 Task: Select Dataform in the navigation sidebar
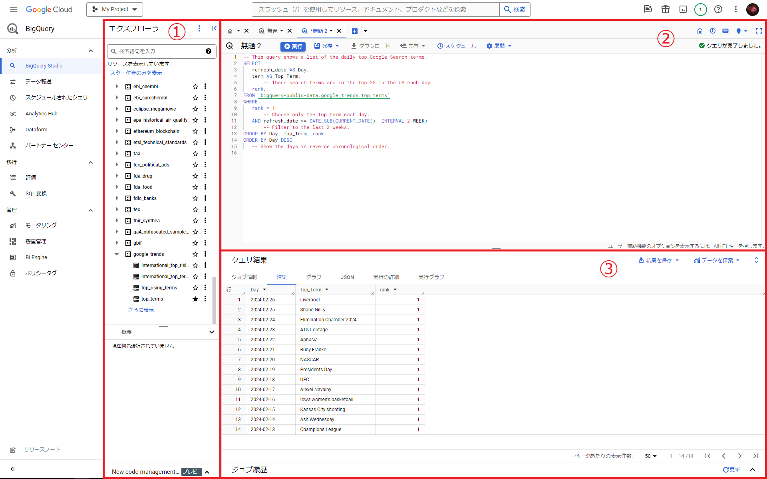point(37,129)
